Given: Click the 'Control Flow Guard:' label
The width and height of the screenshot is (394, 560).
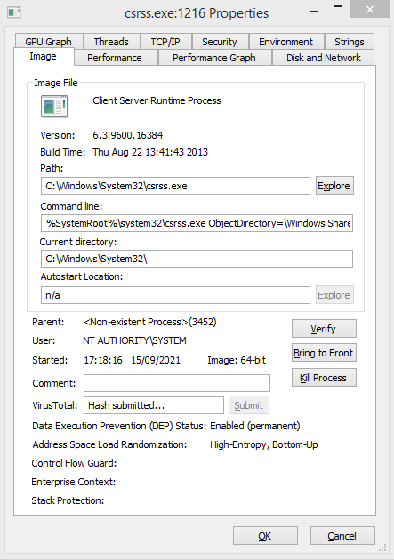Looking at the screenshot, I should [74, 463].
